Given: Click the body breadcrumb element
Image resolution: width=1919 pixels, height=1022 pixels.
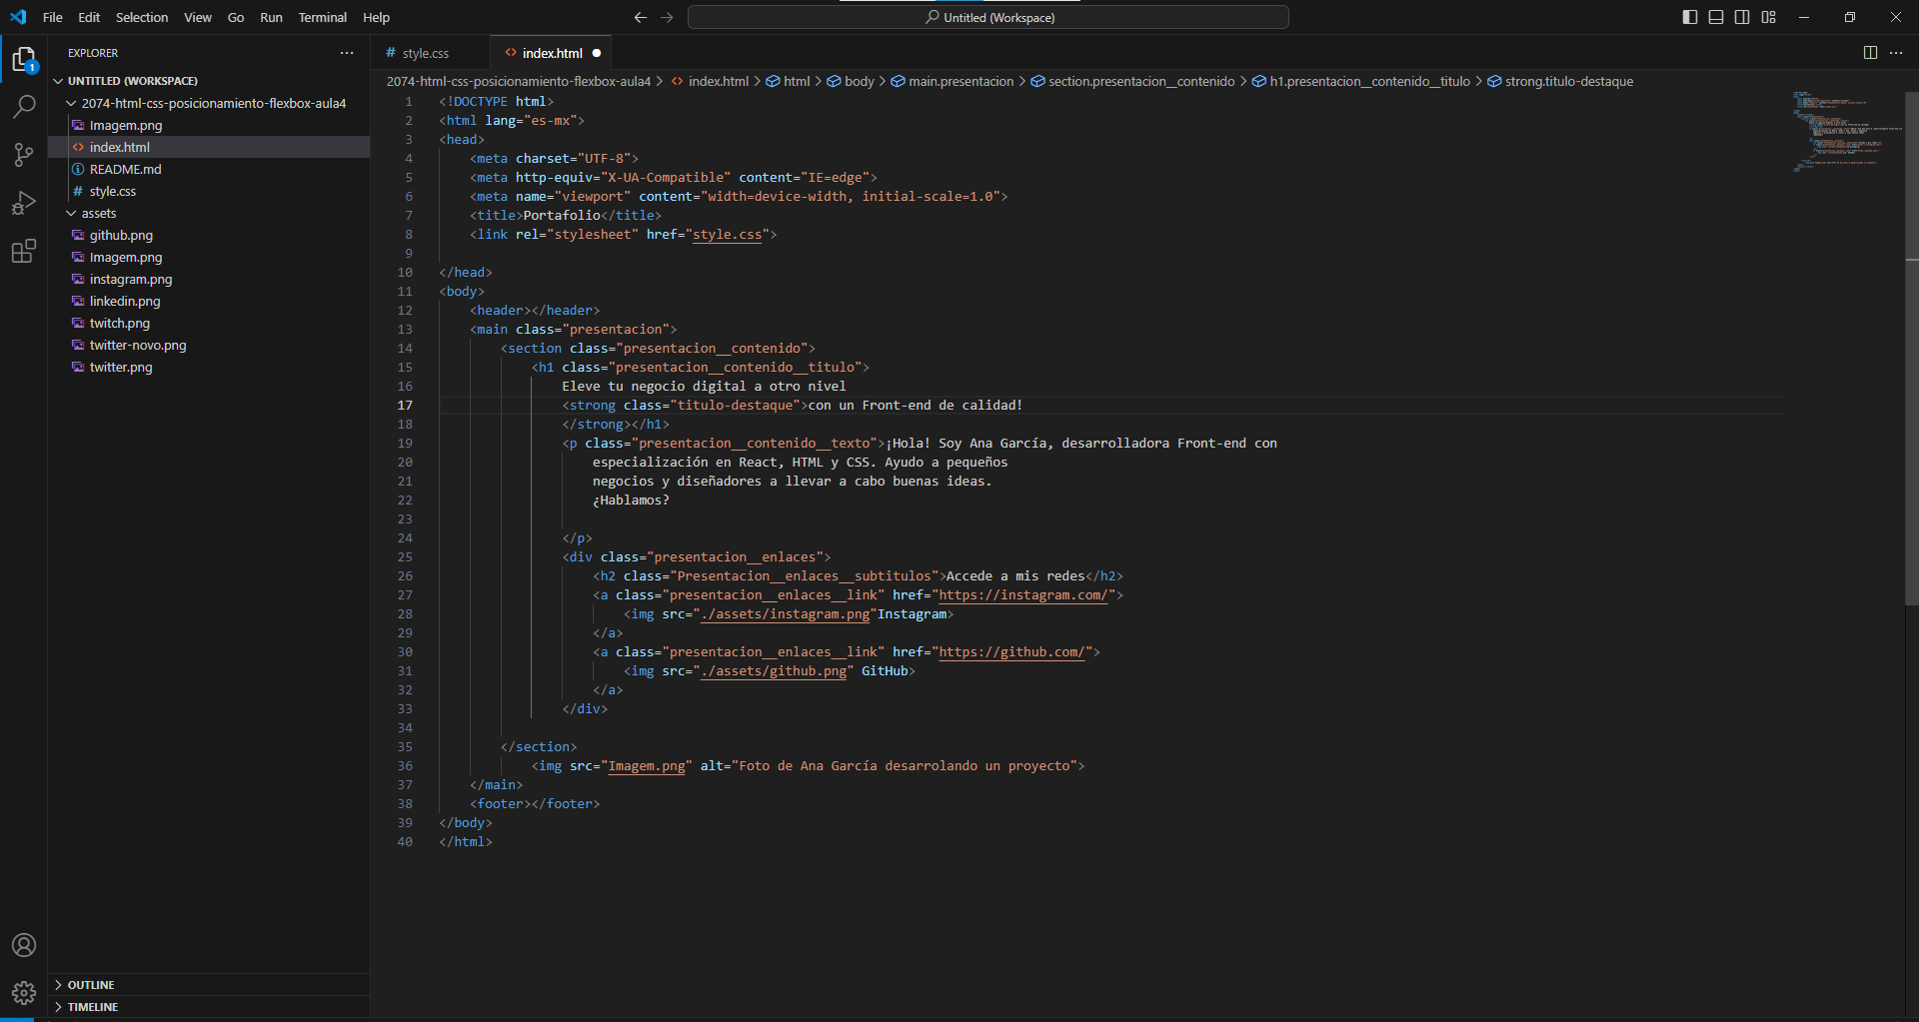Looking at the screenshot, I should point(851,81).
